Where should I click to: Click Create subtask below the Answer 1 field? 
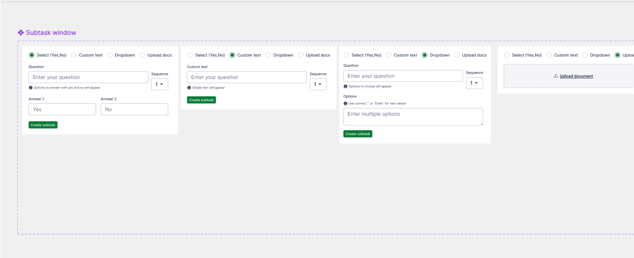pyautogui.click(x=43, y=125)
